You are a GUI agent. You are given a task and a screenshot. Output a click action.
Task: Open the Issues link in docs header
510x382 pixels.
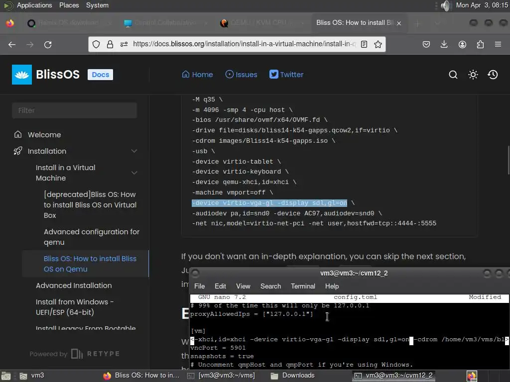click(242, 75)
